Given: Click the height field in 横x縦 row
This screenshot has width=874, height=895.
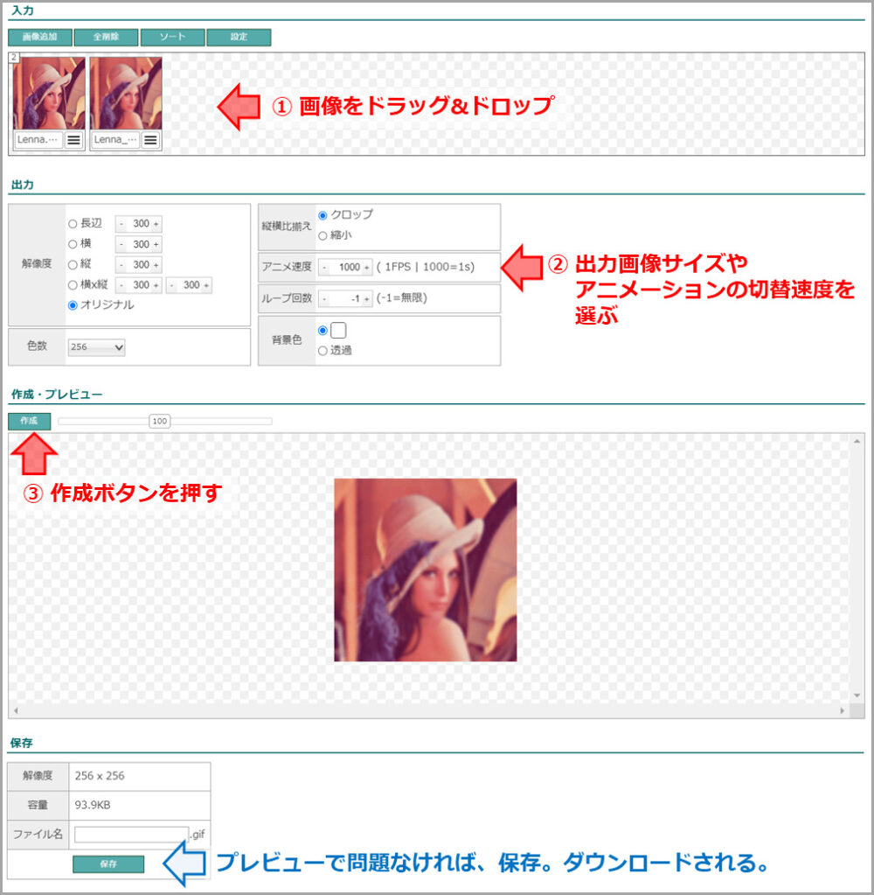Looking at the screenshot, I should 190,285.
